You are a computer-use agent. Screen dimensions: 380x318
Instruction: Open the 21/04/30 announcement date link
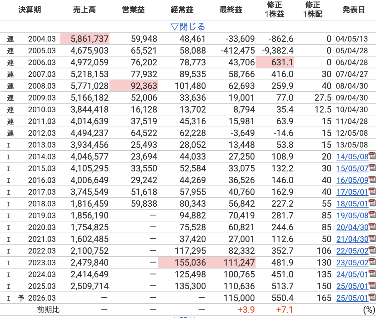(352, 239)
